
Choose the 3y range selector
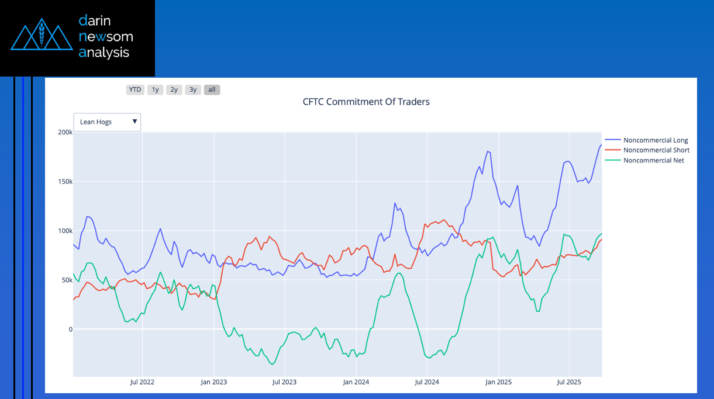coord(193,90)
